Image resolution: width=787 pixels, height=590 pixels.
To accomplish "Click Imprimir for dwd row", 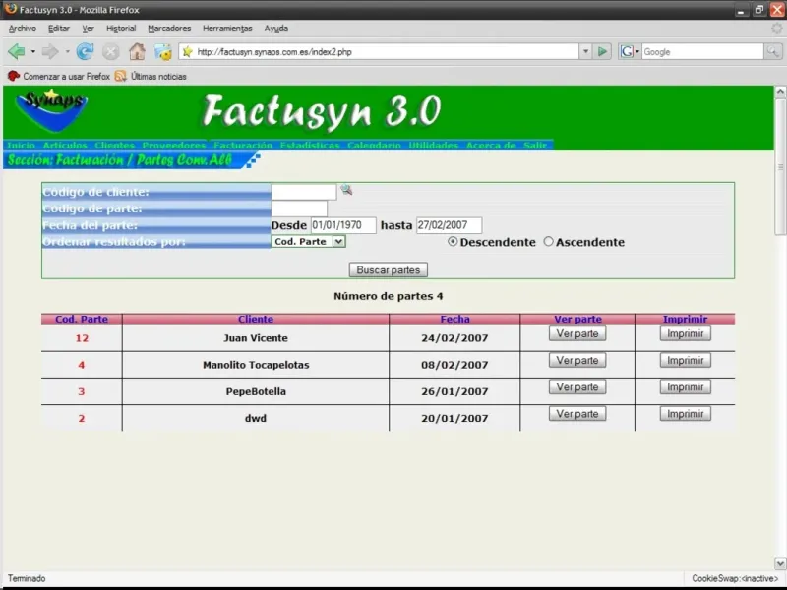I will pos(685,414).
